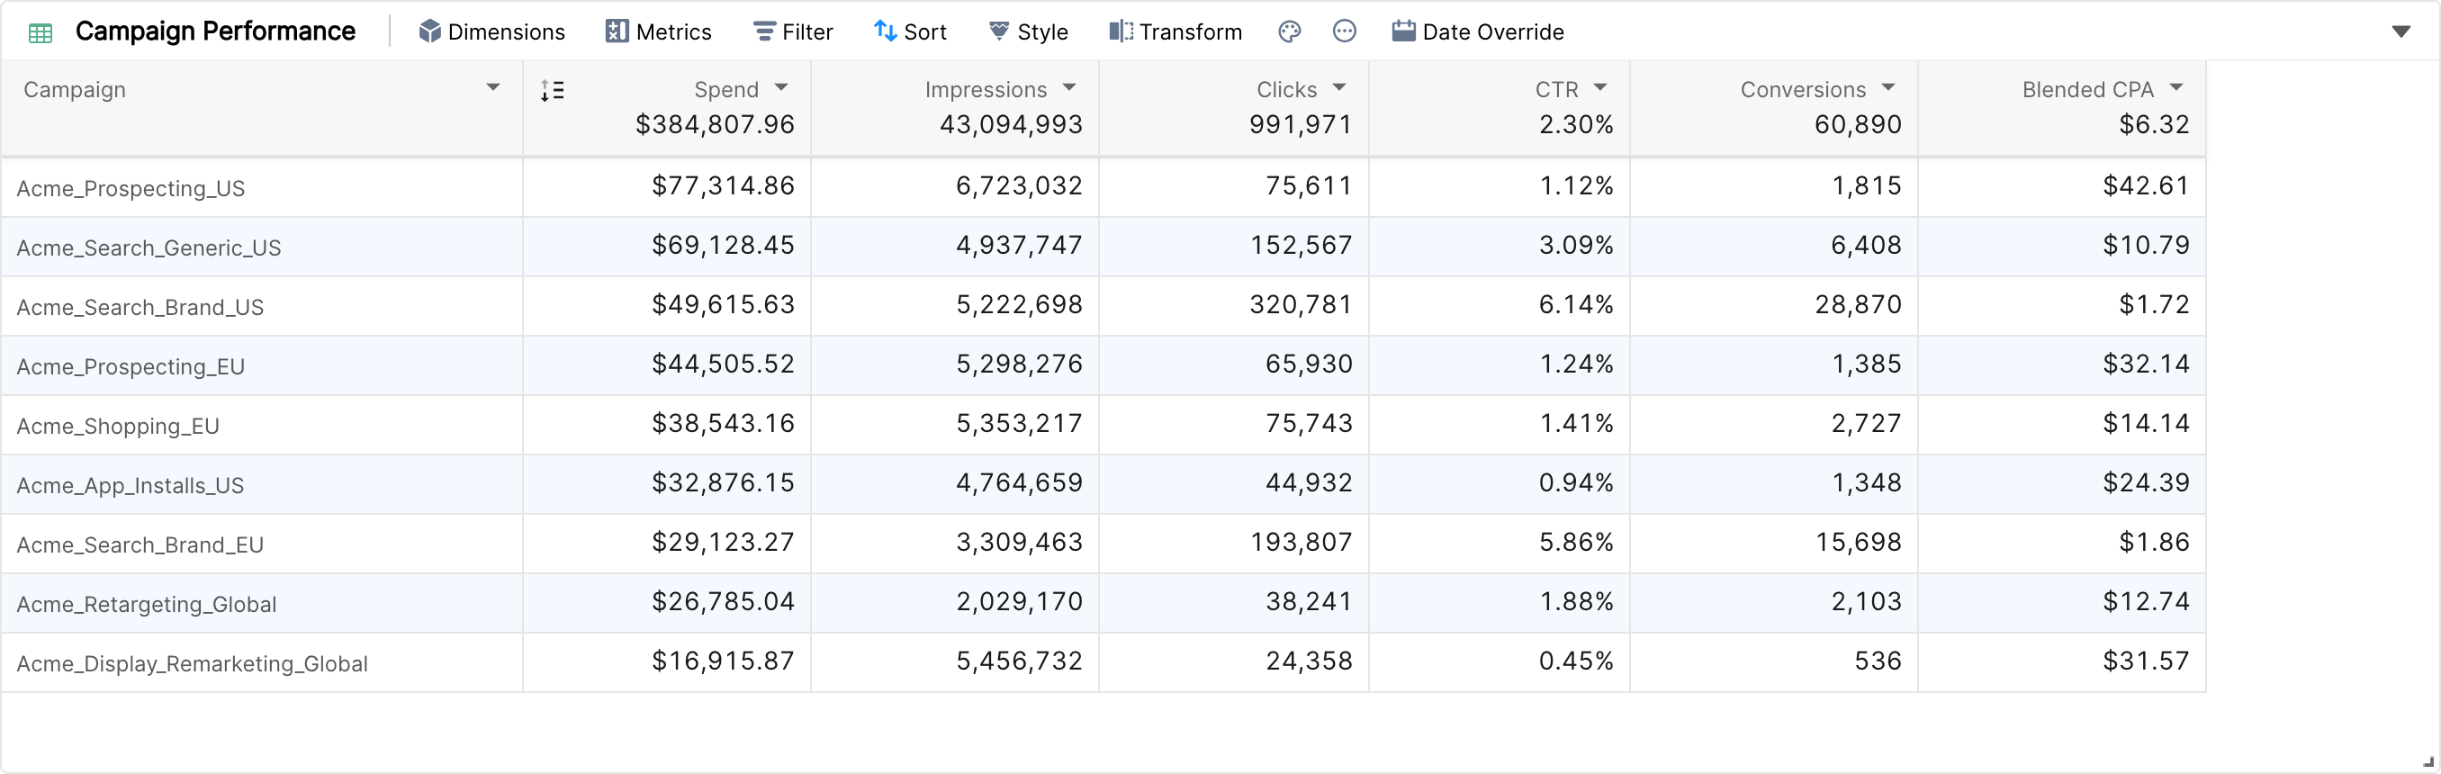2441x774 pixels.
Task: Click the green table widget icon
Action: tap(40, 33)
